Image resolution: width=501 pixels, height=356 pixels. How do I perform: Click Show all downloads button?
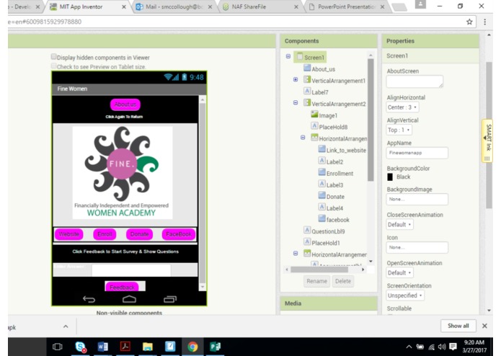pos(458,326)
